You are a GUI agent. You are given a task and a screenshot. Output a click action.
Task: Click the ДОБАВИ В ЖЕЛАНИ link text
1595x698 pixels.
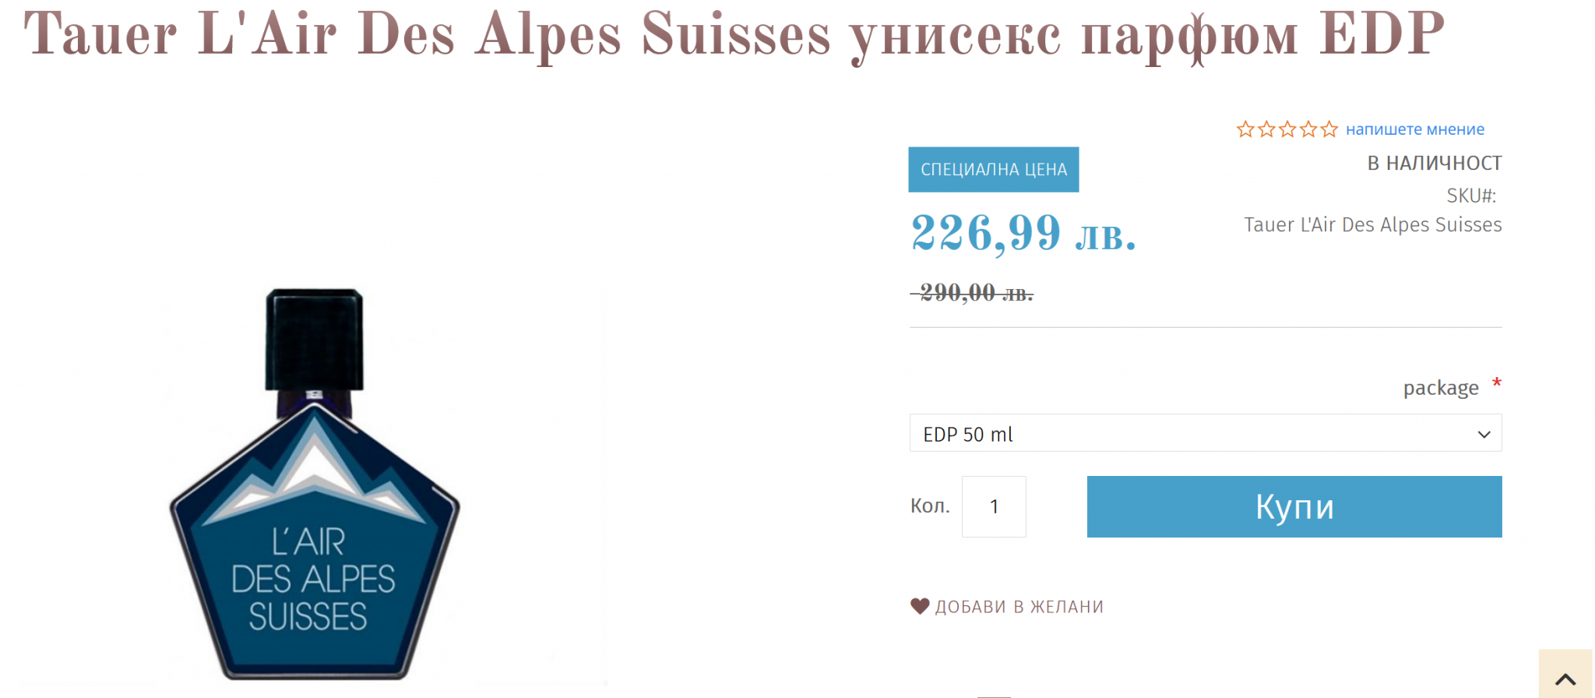(1019, 607)
